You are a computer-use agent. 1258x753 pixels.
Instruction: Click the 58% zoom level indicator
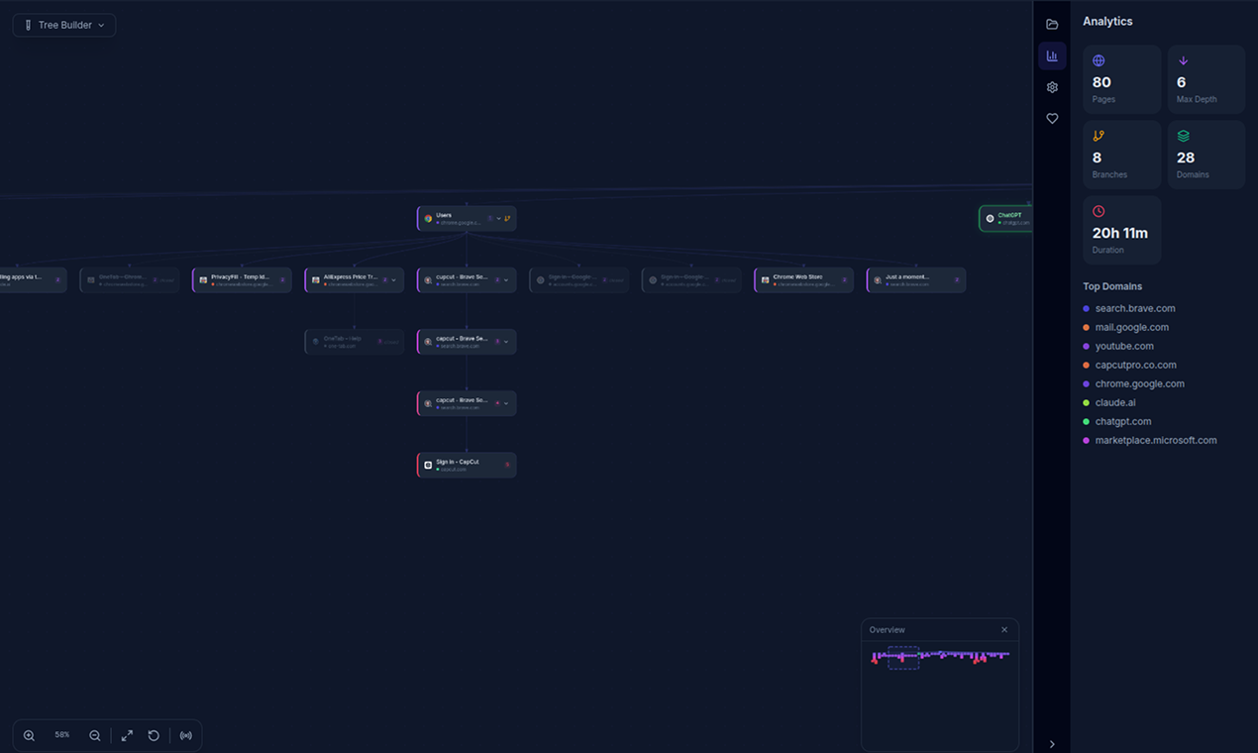(61, 735)
